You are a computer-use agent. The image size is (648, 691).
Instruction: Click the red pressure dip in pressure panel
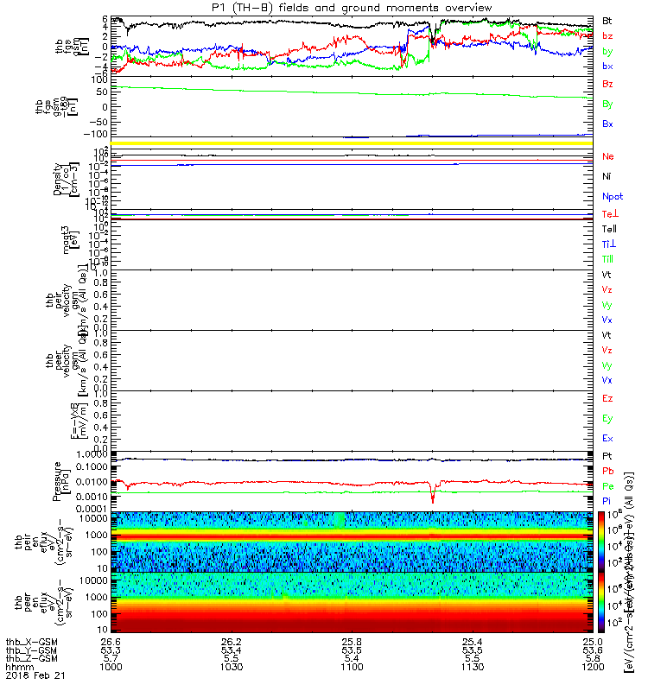click(433, 494)
